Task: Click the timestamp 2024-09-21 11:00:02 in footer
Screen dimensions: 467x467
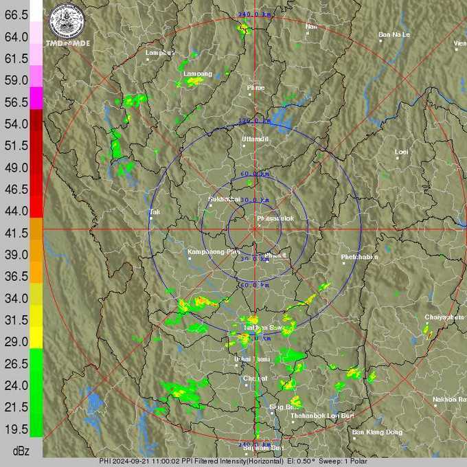Action: (144, 462)
